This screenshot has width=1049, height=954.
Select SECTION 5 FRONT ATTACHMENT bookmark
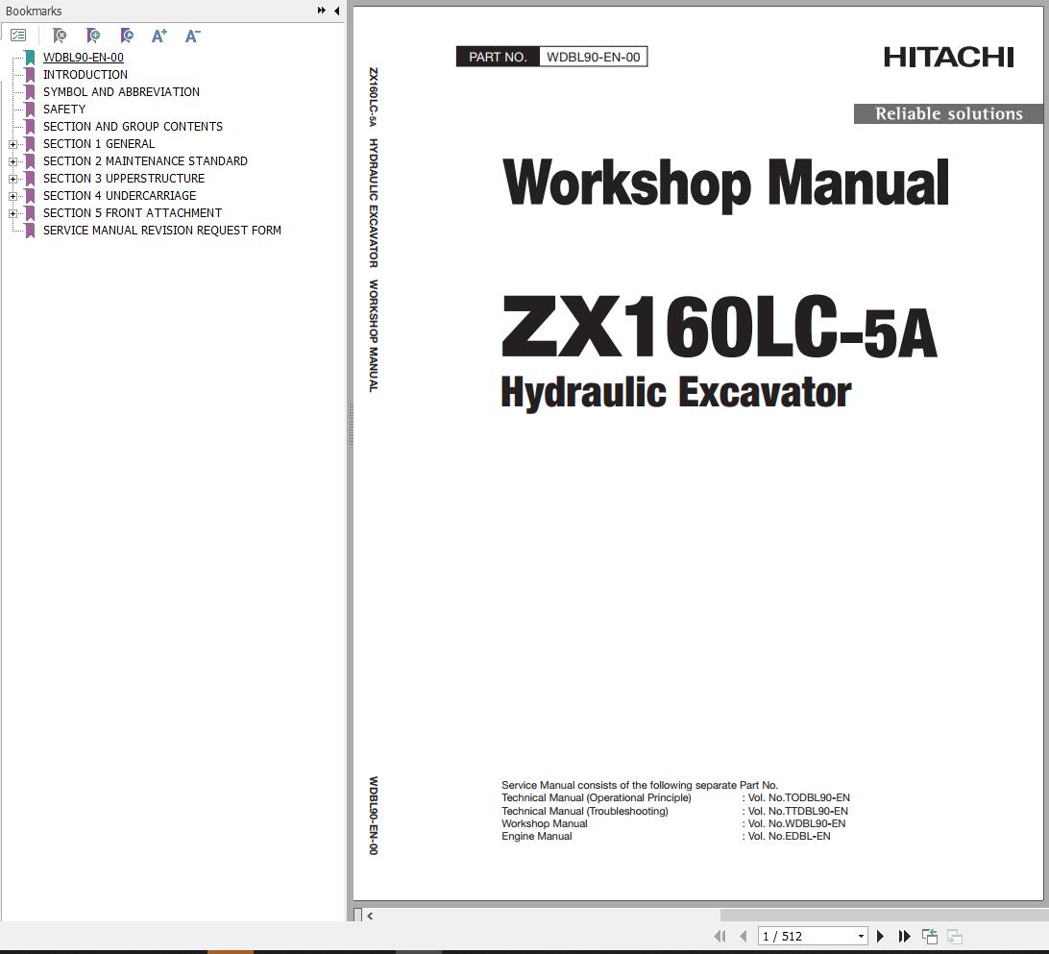(x=133, y=213)
